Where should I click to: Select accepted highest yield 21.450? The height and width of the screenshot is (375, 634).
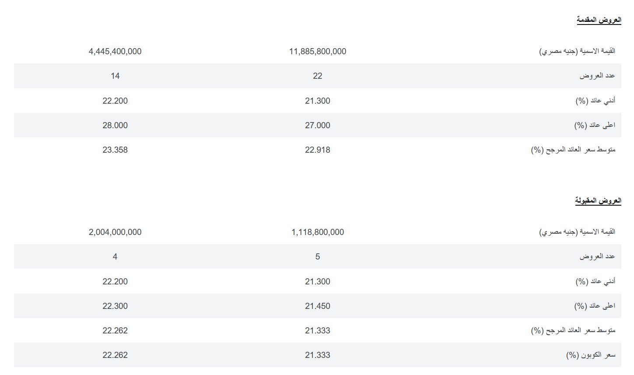tap(317, 306)
